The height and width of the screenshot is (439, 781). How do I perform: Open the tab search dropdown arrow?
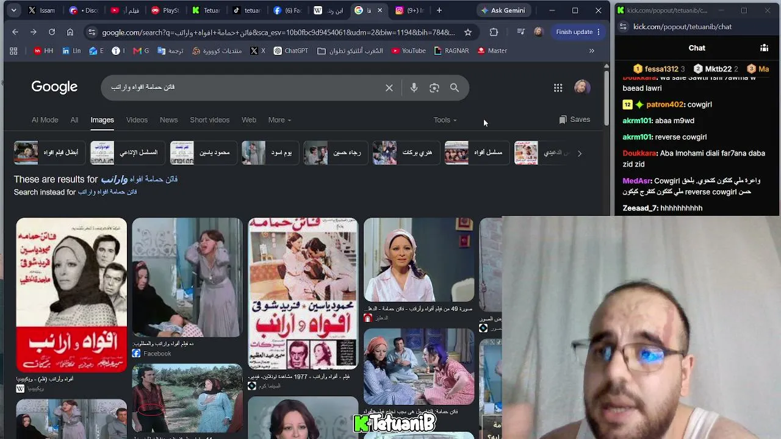click(13, 10)
